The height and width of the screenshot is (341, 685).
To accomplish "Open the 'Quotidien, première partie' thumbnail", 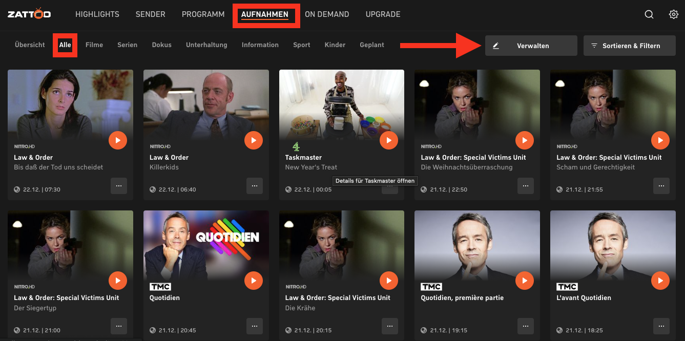I will pyautogui.click(x=477, y=245).
